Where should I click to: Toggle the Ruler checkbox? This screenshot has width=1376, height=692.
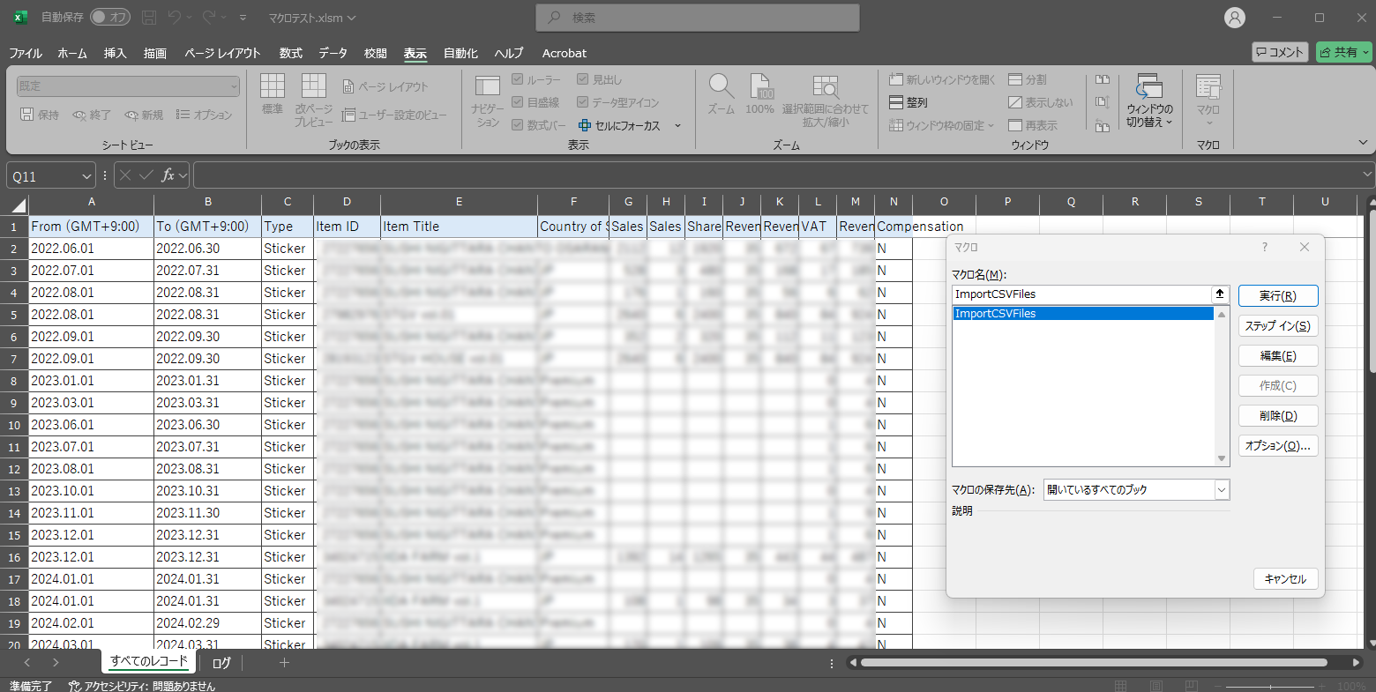(518, 79)
